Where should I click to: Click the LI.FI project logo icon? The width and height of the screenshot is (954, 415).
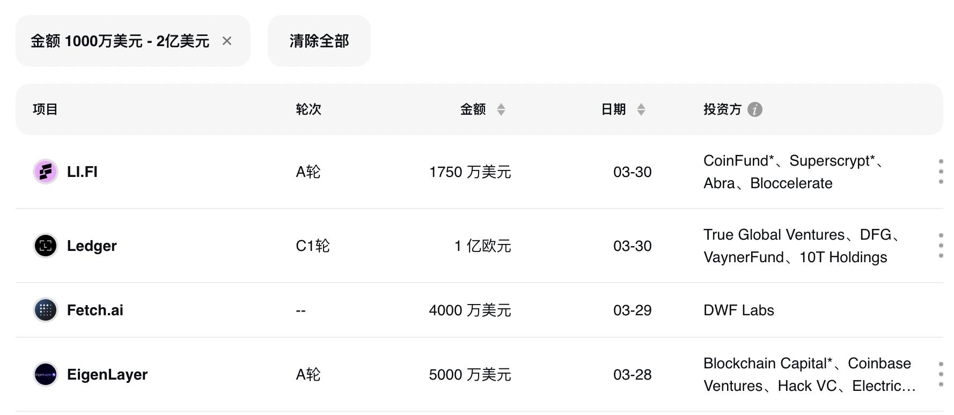click(46, 172)
